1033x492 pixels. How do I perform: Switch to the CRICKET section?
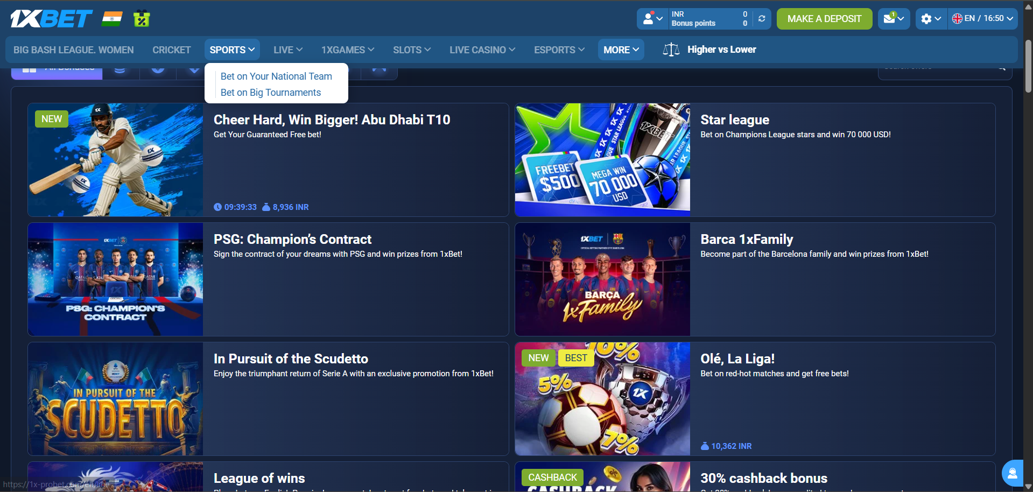click(x=171, y=50)
